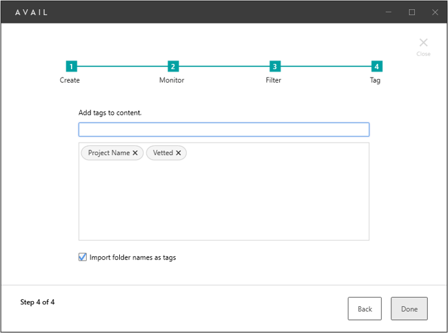
Task: Uncheck Import folder names as tags
Action: (x=83, y=257)
